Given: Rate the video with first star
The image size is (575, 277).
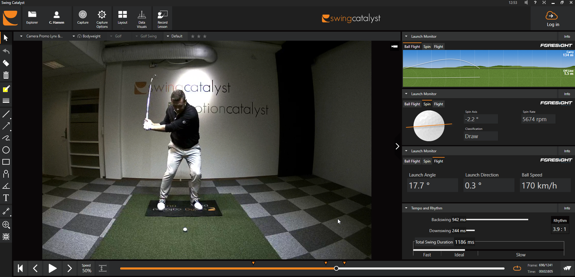Looking at the screenshot, I should (x=193, y=36).
